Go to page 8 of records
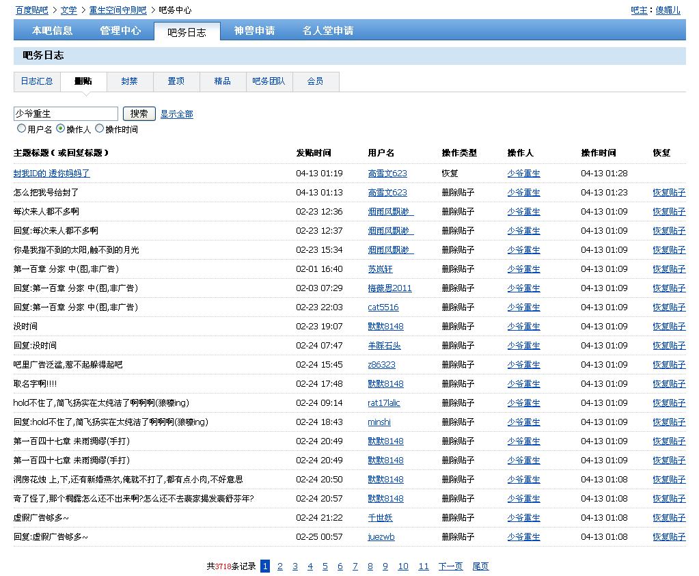 click(x=370, y=566)
